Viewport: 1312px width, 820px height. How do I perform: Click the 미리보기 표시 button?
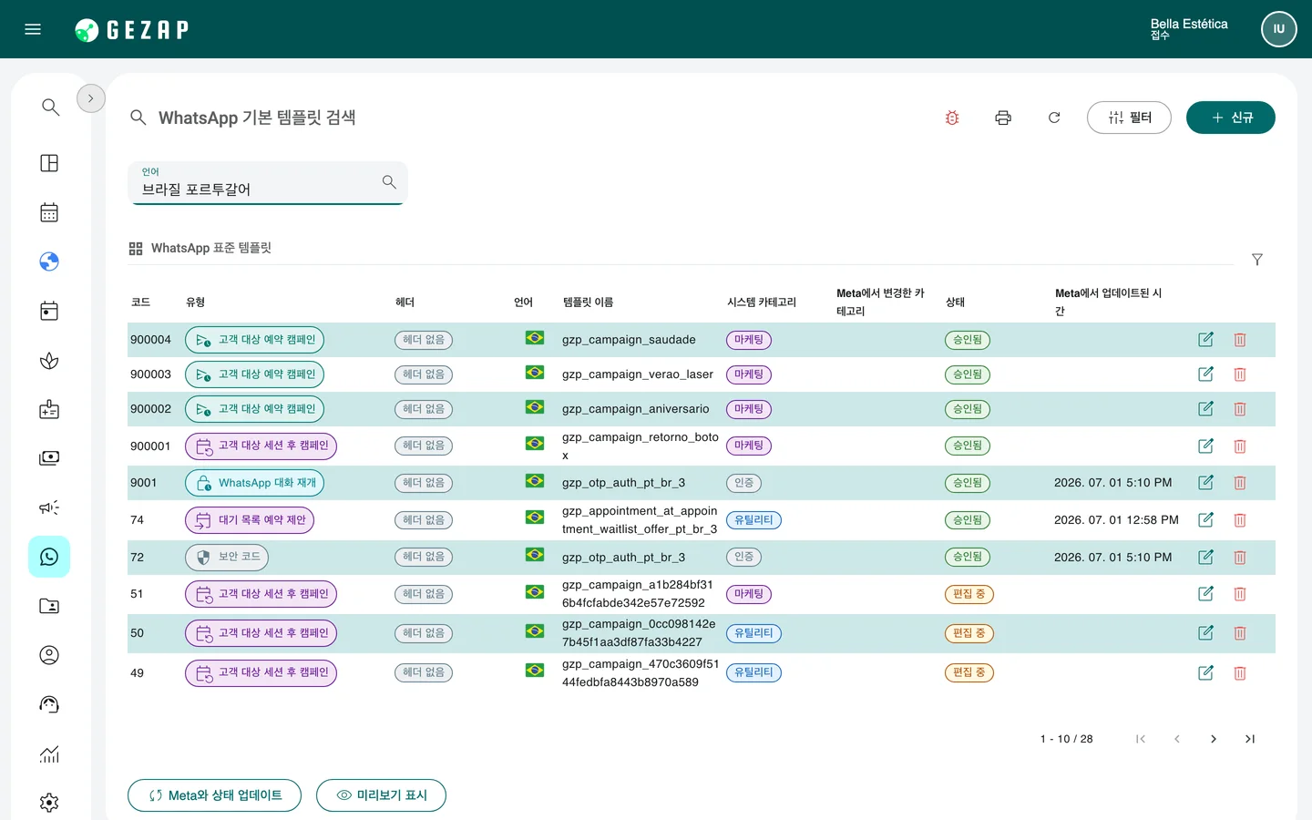coord(381,795)
